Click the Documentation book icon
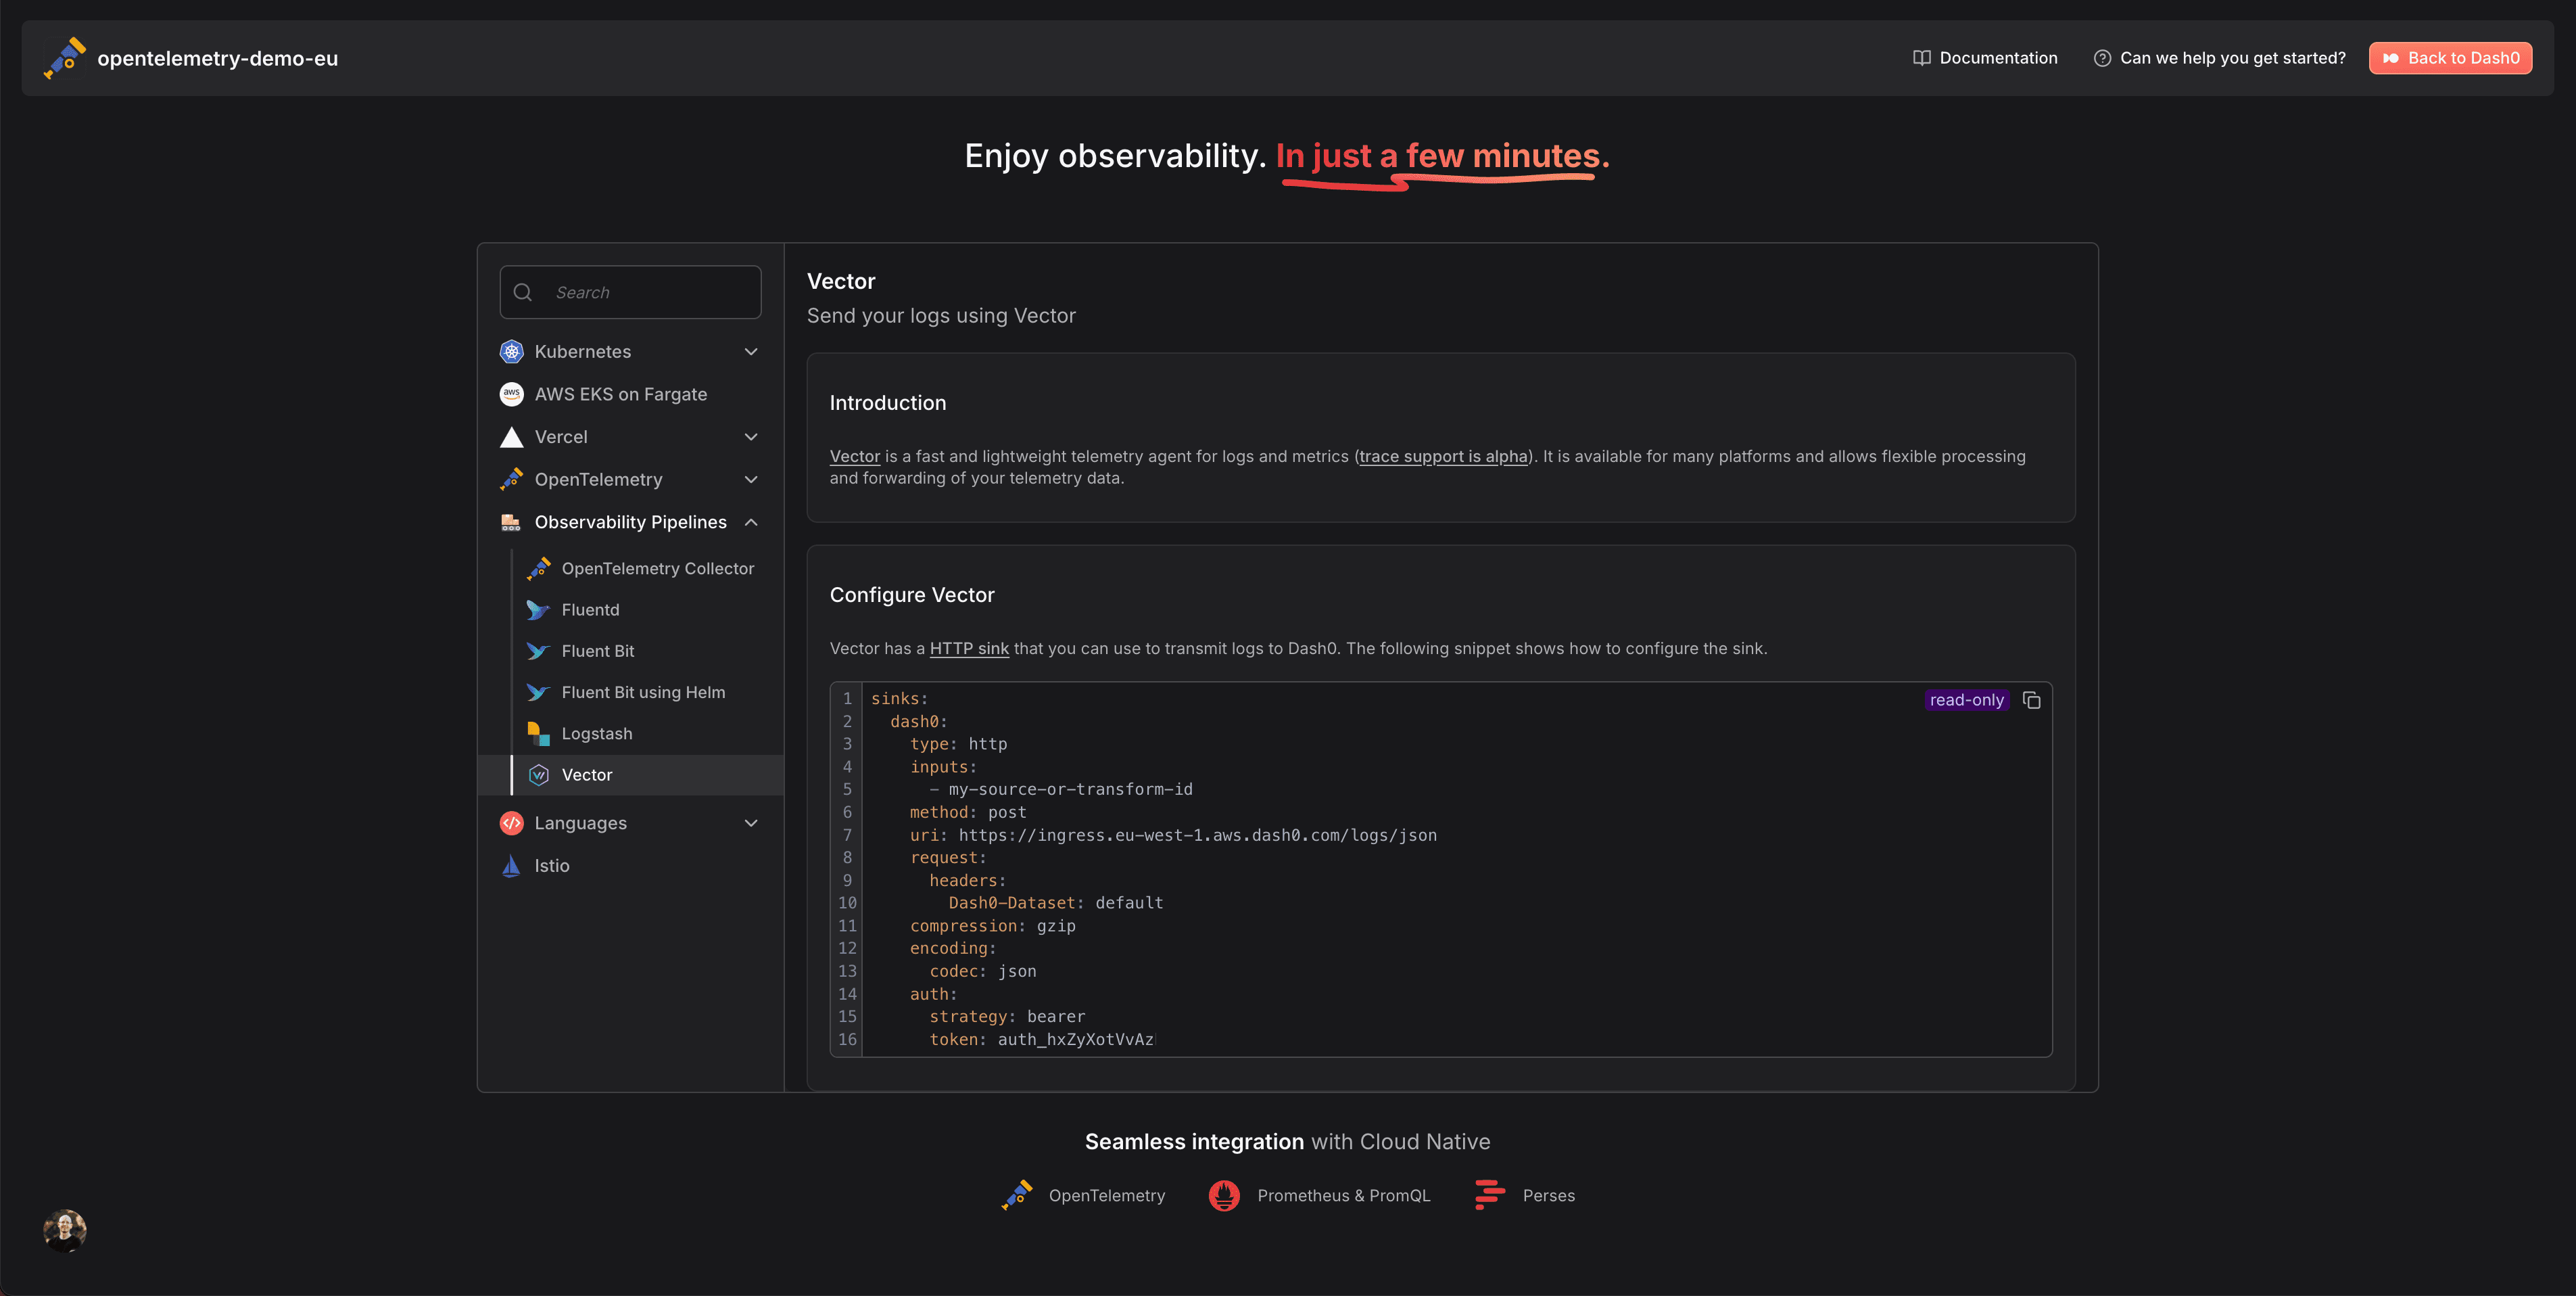 point(1921,58)
